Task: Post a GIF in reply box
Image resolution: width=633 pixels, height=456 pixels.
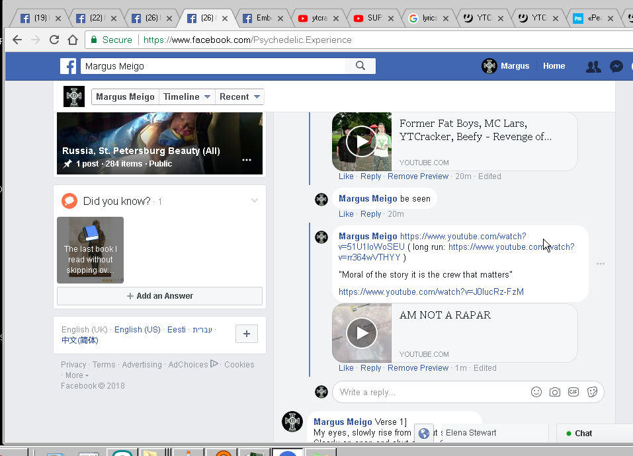Action: (573, 392)
